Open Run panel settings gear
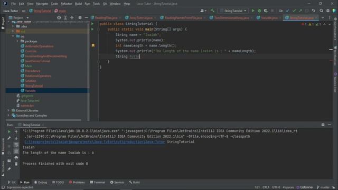The width and height of the screenshot is (338, 190). (x=323, y=125)
